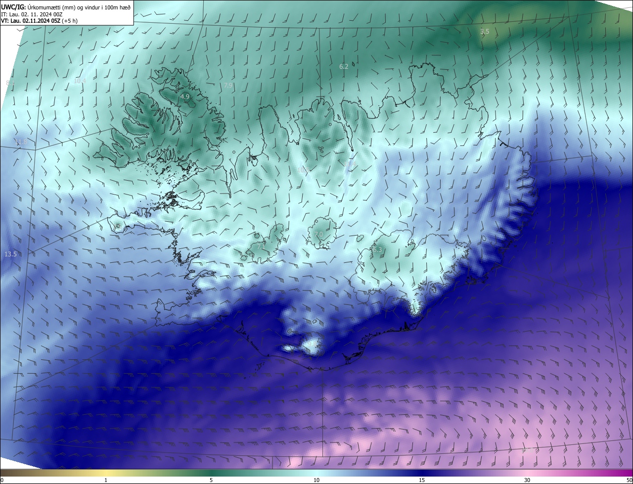
Task: Click the '30' tick label on the colorbar
Action: coord(527,480)
